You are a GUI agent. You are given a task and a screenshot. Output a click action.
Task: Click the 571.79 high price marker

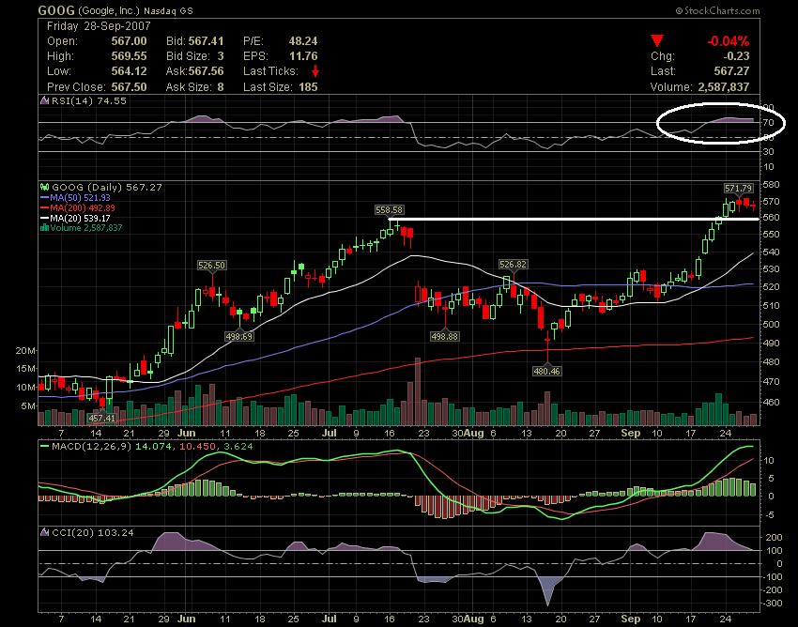739,189
